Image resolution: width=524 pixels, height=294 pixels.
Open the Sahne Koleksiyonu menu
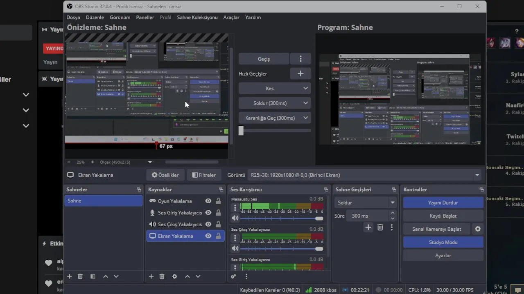[197, 18]
